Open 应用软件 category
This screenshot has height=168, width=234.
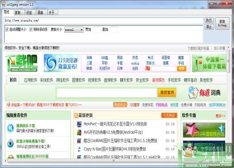30,80
